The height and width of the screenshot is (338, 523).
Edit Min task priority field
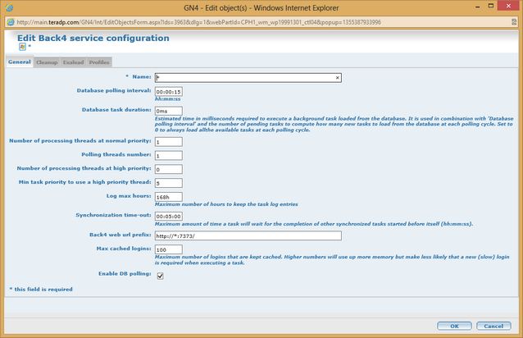click(x=168, y=183)
